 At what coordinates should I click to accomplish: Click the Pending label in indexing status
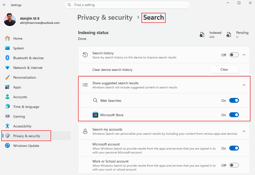[242, 33]
